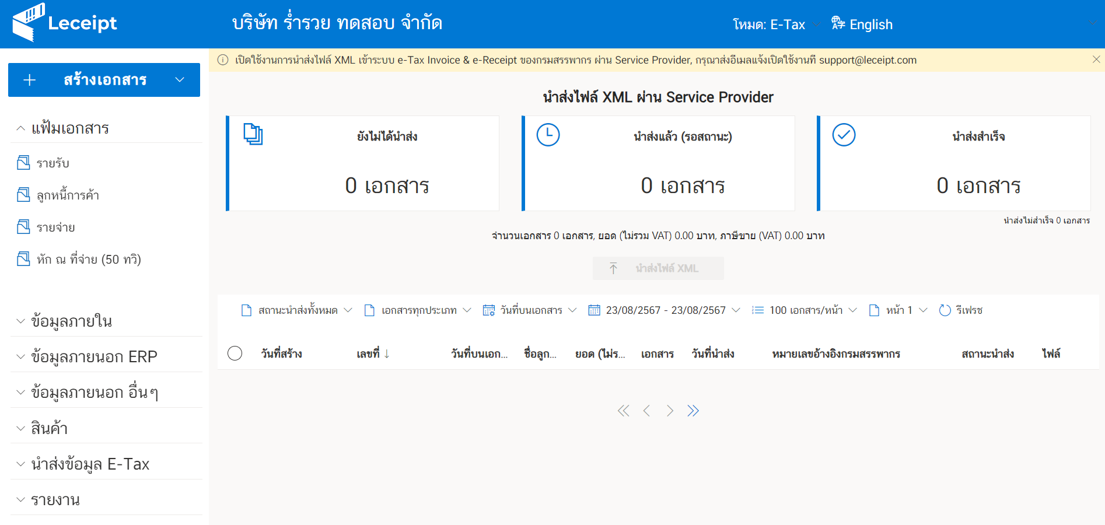Go to the next page using the pagination arrow

tap(670, 411)
